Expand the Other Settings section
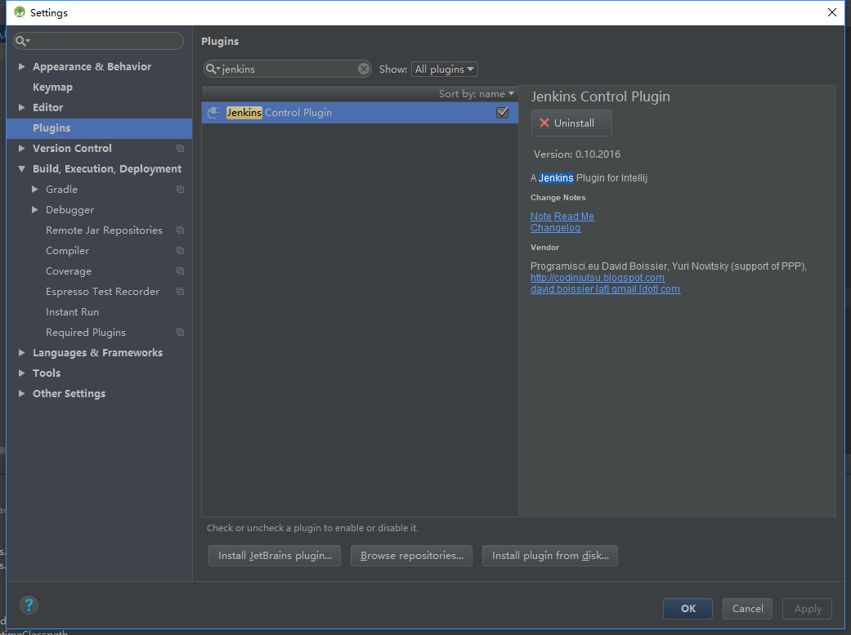The image size is (851, 635). coord(22,393)
